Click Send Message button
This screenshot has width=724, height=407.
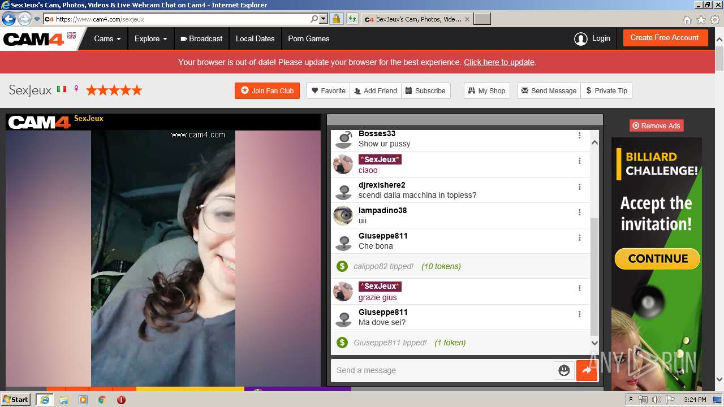(x=549, y=90)
